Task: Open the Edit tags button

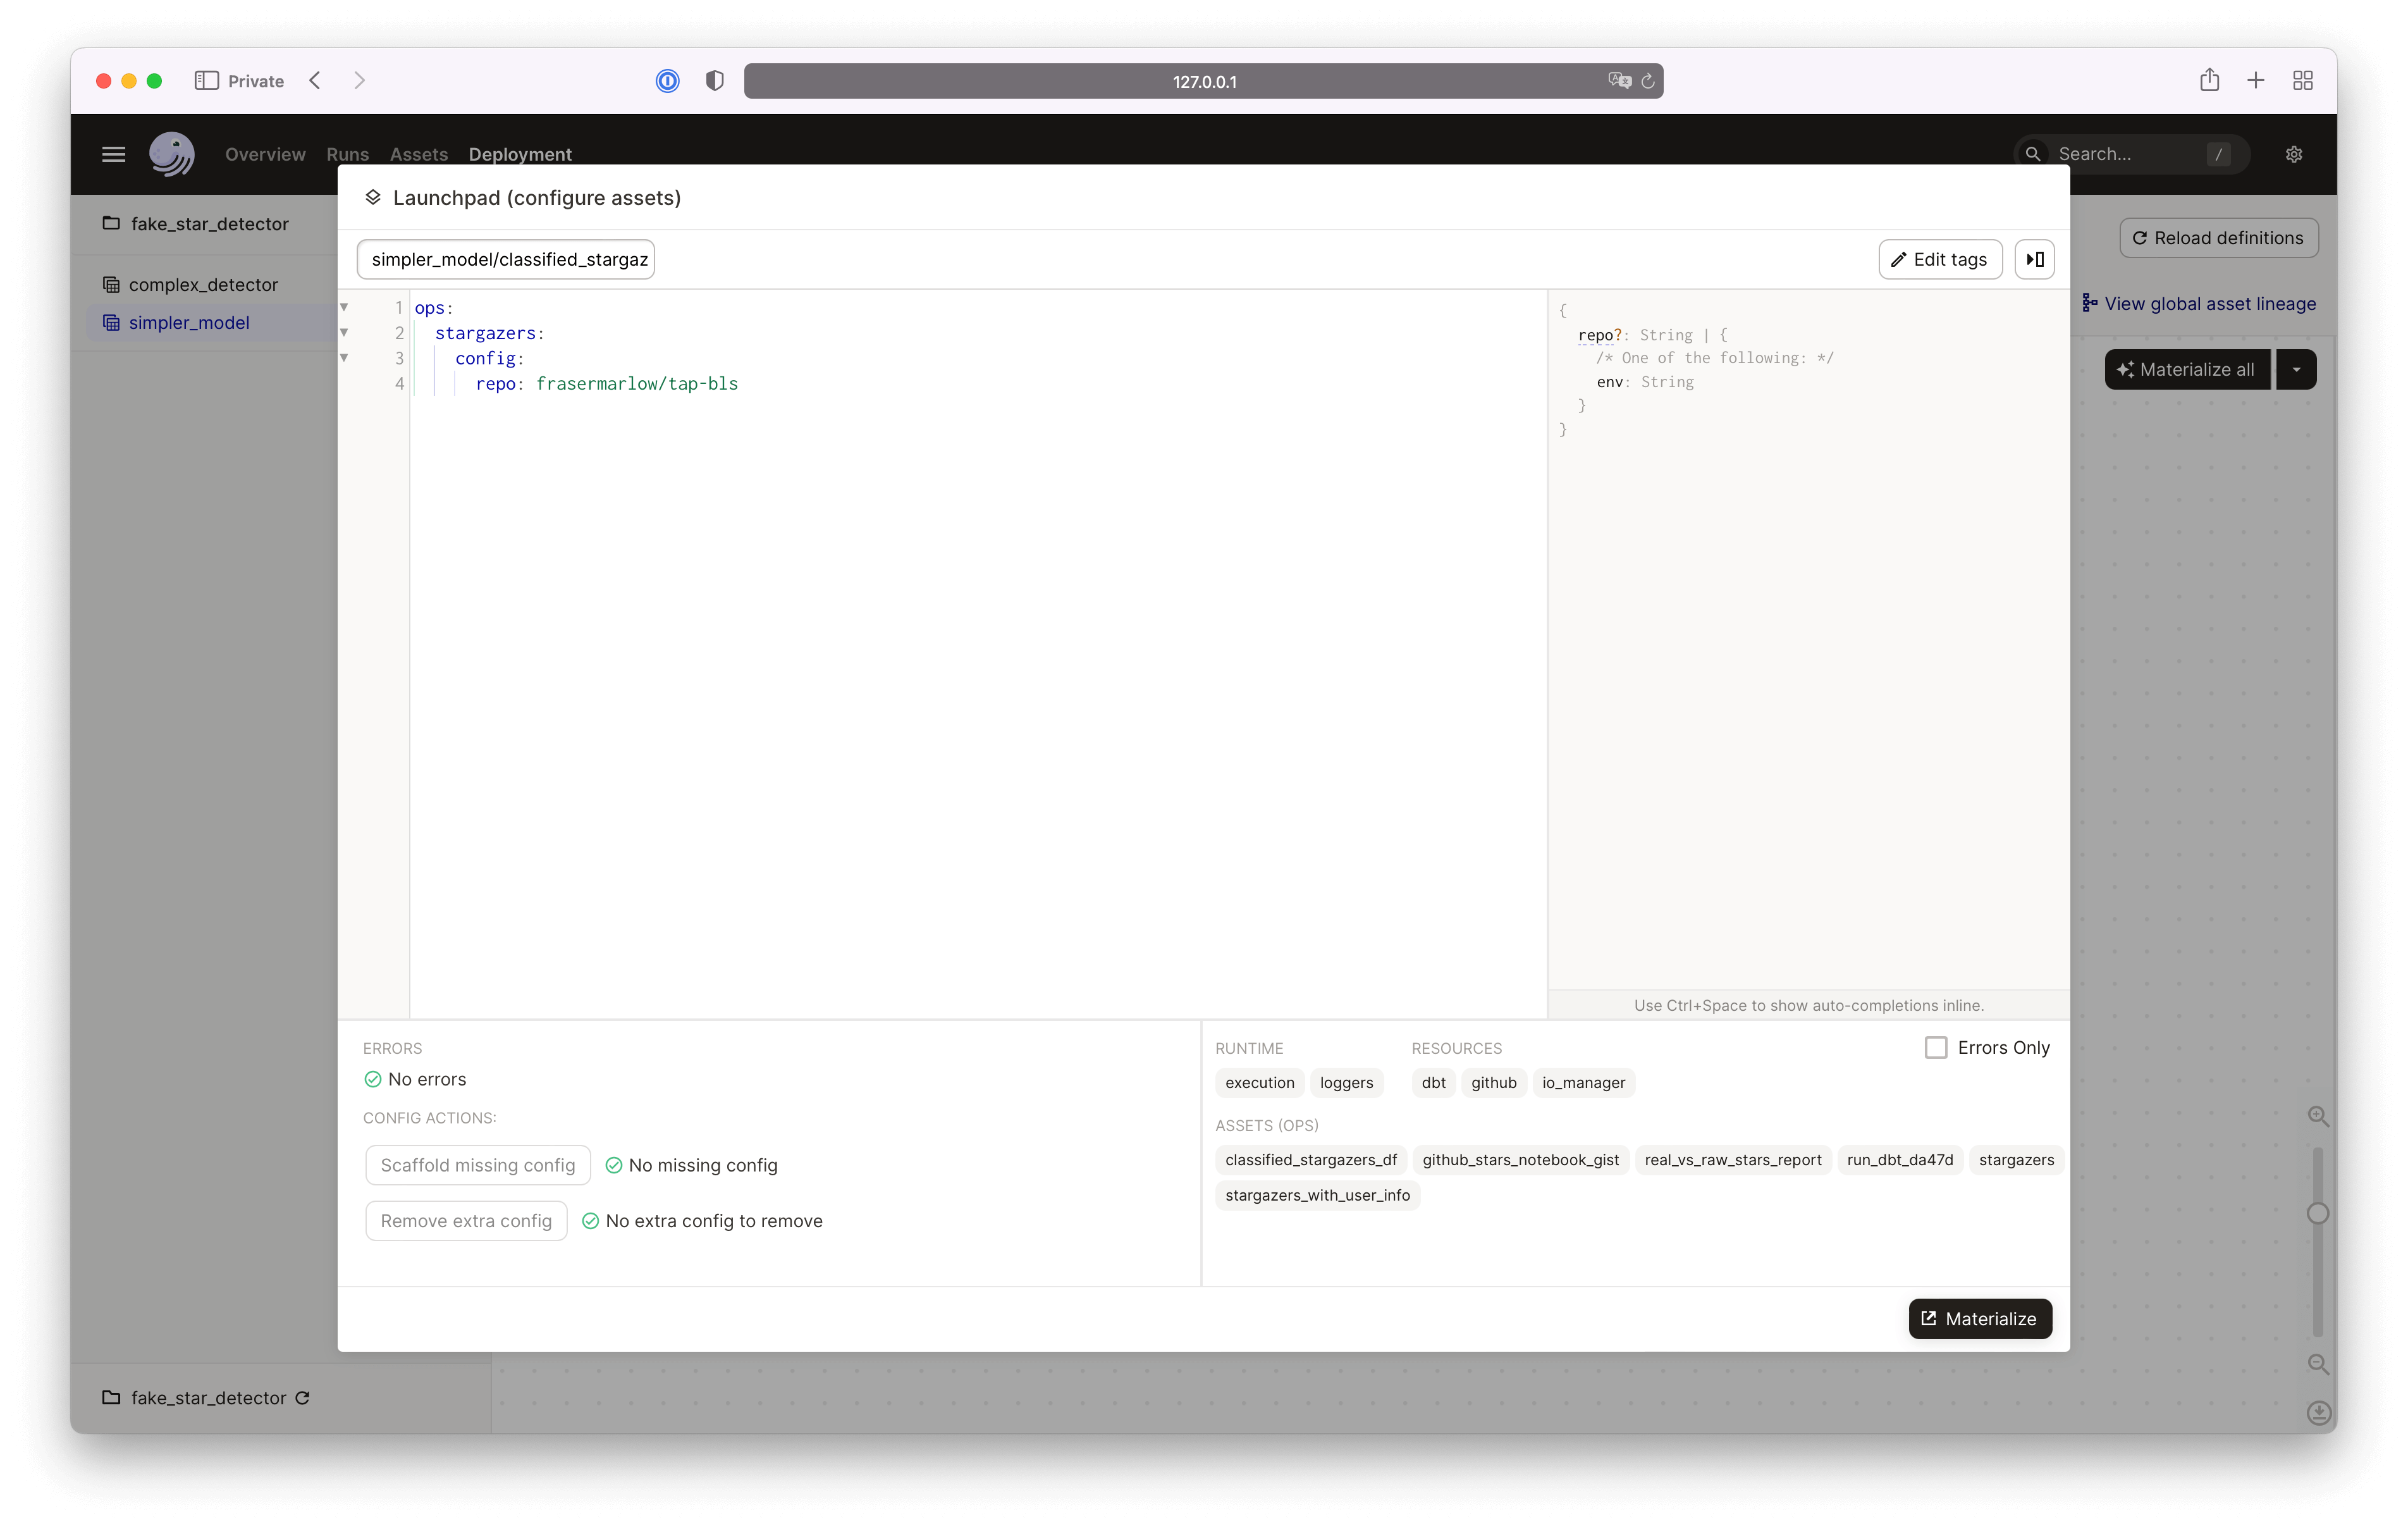Action: click(x=1939, y=259)
